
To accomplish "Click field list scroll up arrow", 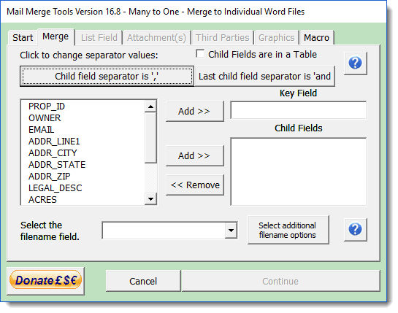I will [150, 107].
